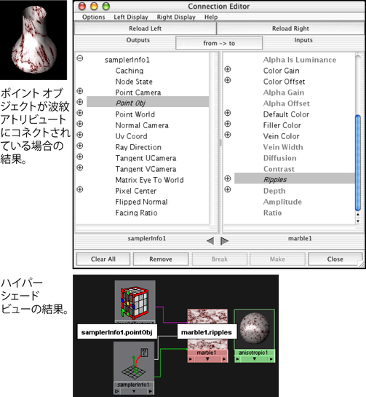Image resolution: width=366 pixels, height=397 pixels.
Task: Collapse the samplerInfo1 outputs tree
Action: pyautogui.click(x=80, y=58)
